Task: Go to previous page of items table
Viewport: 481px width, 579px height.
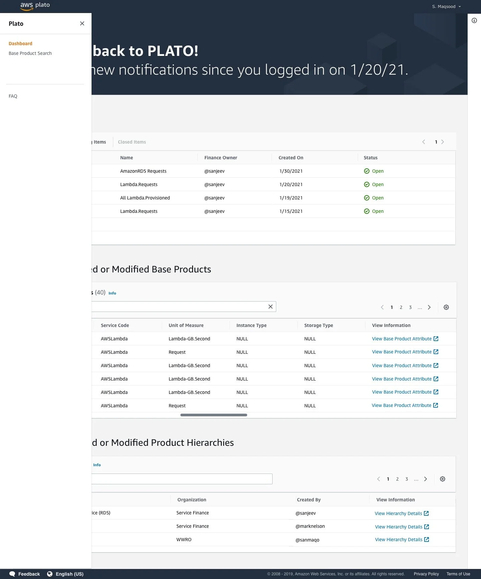Action: coord(424,142)
